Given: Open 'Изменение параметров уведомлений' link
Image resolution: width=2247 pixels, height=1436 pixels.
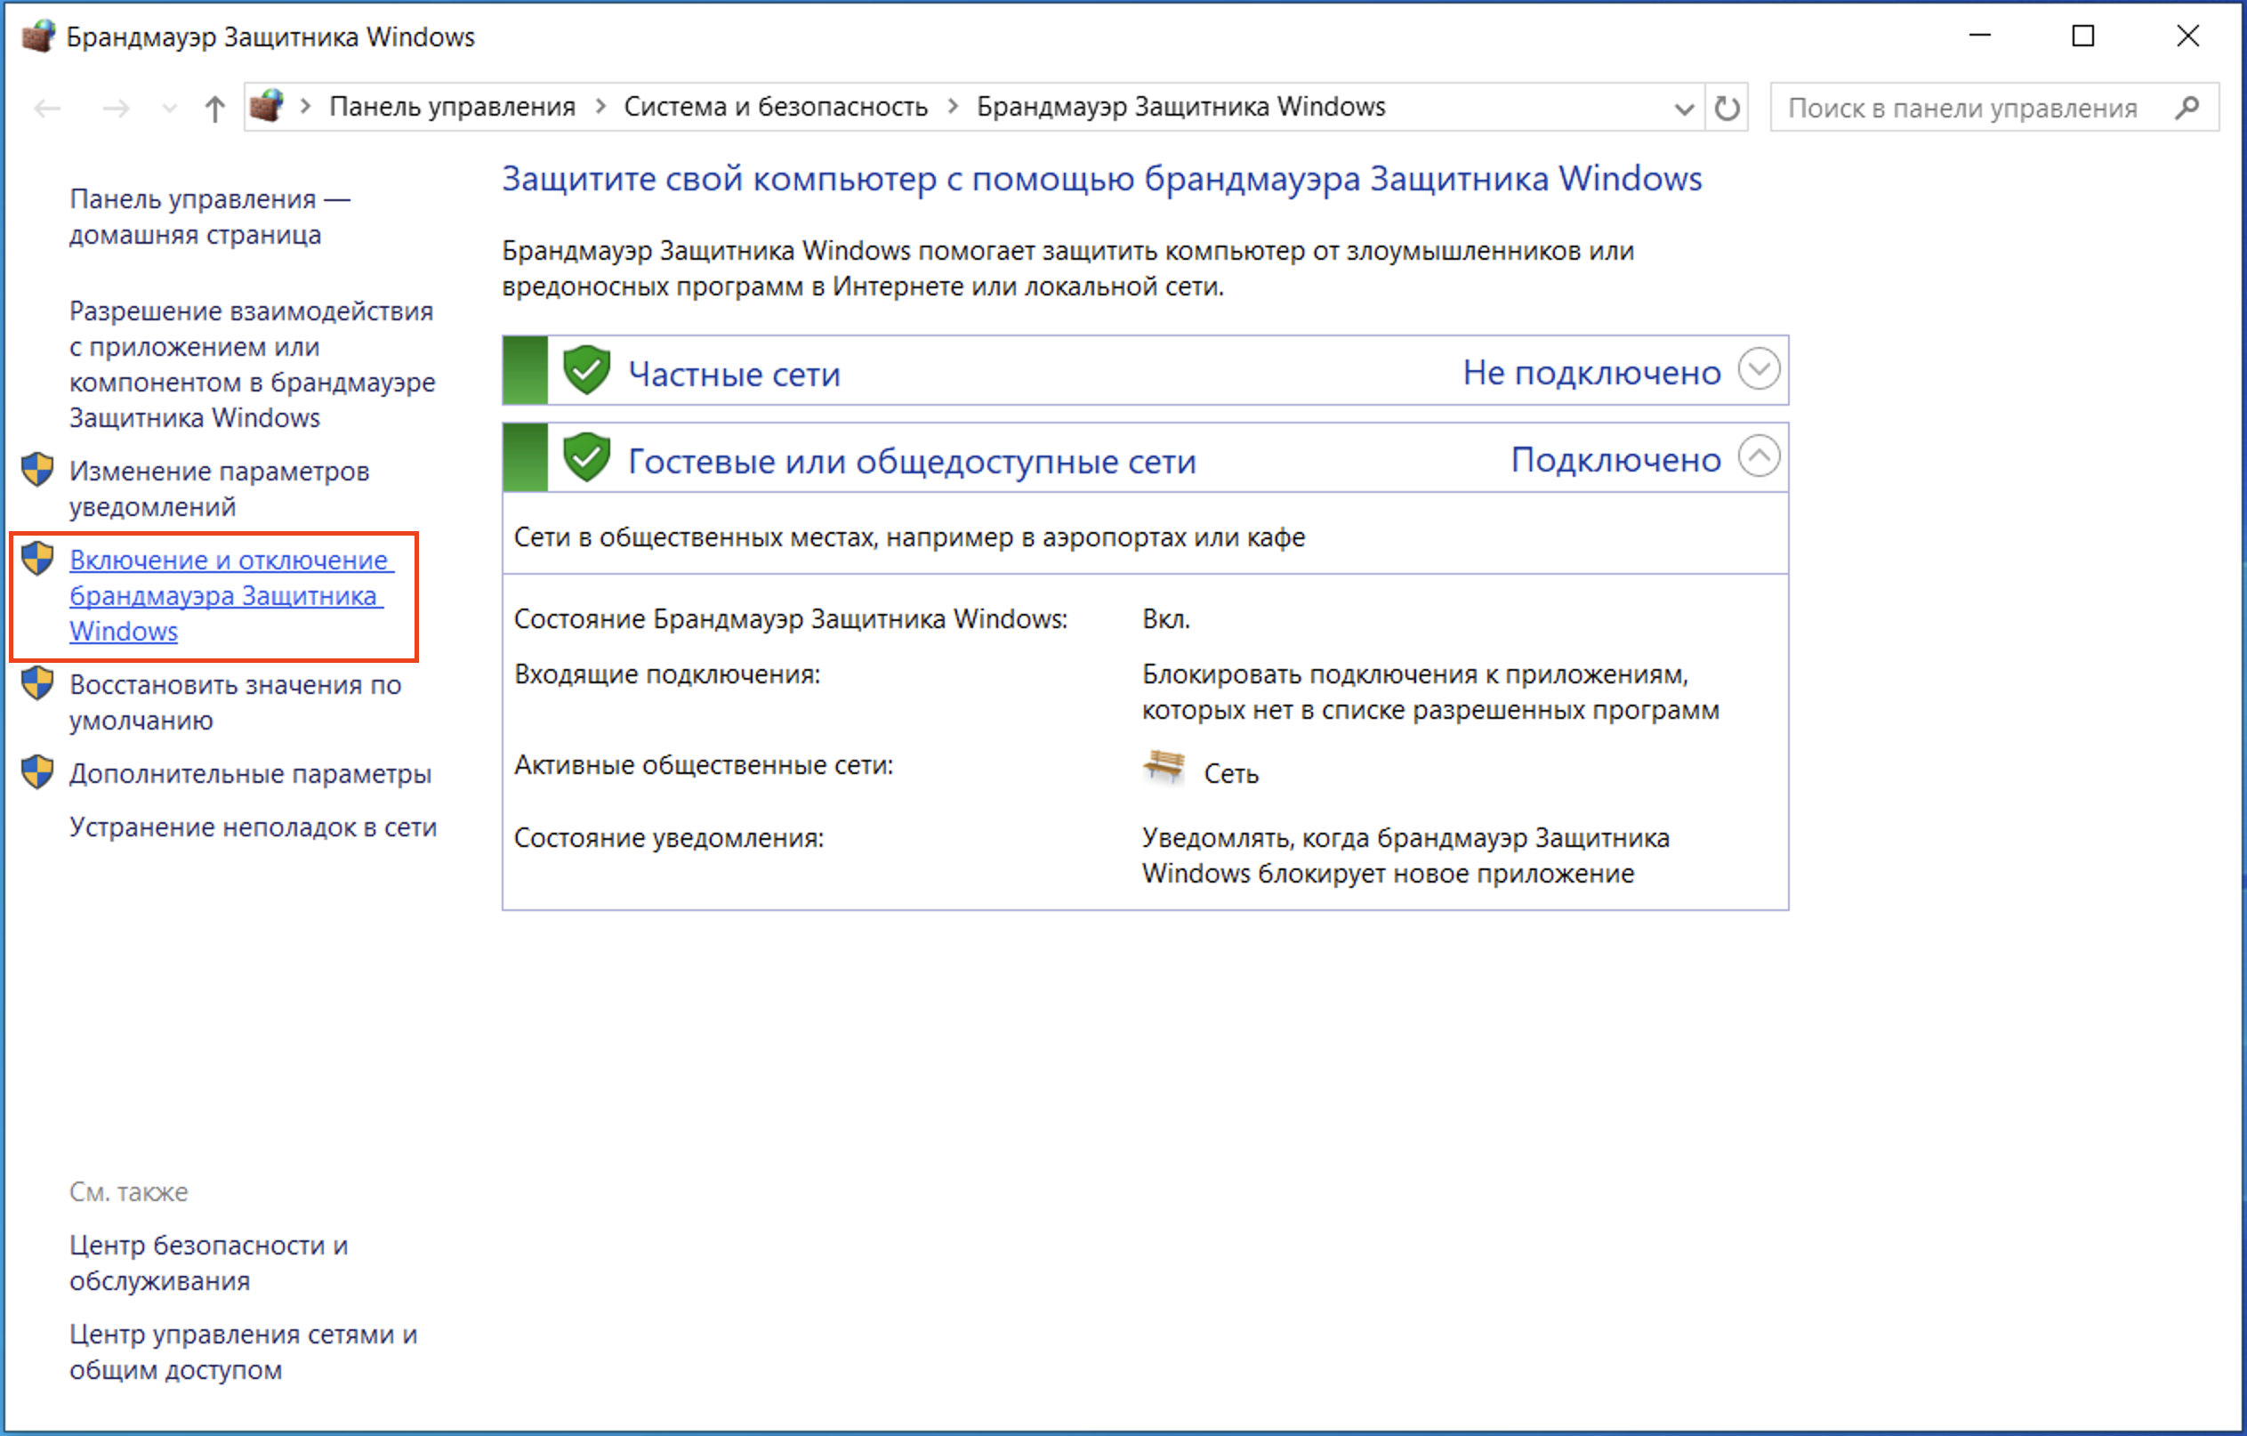Looking at the screenshot, I should (x=220, y=489).
